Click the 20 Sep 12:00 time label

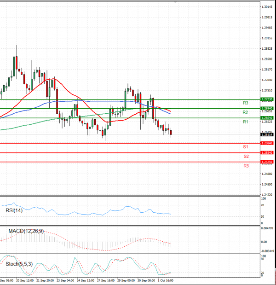[x=25, y=280]
